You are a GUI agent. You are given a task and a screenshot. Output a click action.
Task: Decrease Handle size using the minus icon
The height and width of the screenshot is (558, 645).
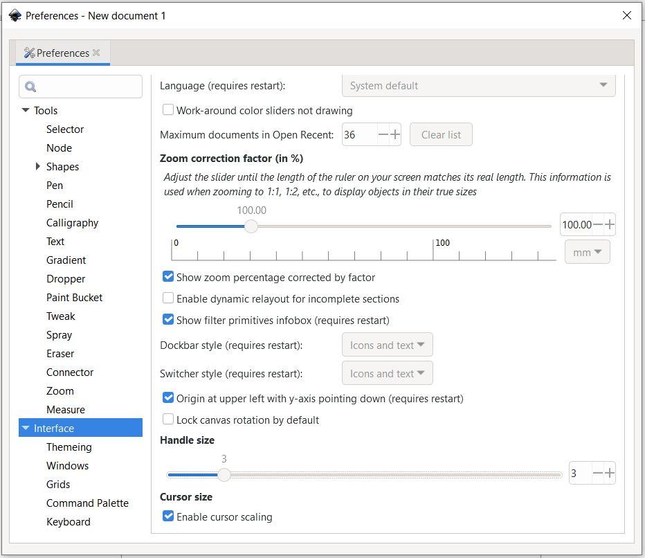pyautogui.click(x=598, y=473)
